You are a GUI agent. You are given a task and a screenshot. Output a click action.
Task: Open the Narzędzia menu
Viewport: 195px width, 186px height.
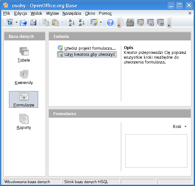click(72, 13)
